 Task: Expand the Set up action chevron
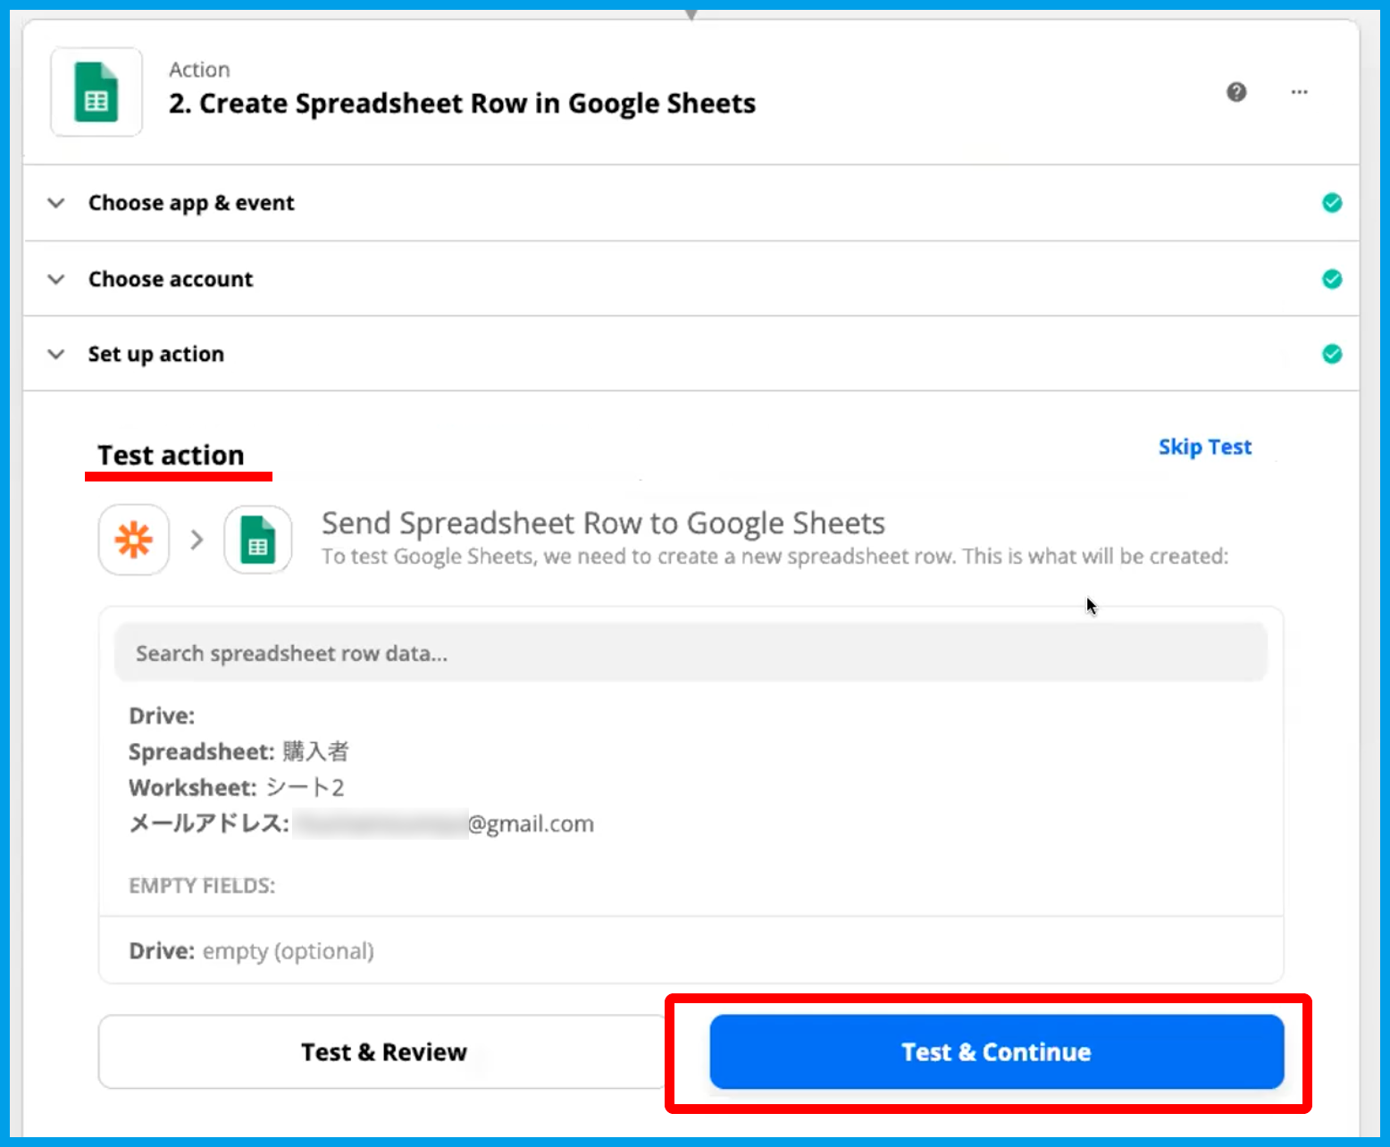pyautogui.click(x=56, y=354)
